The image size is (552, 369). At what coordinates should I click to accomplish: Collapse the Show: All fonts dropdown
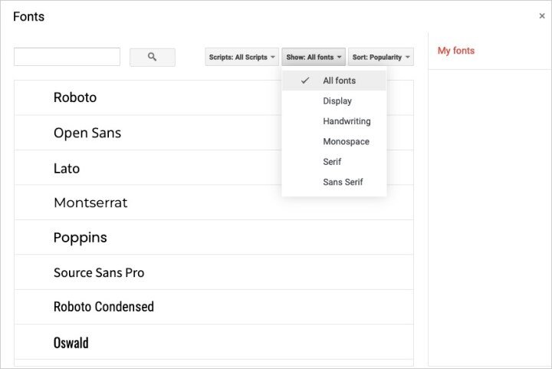pos(314,57)
